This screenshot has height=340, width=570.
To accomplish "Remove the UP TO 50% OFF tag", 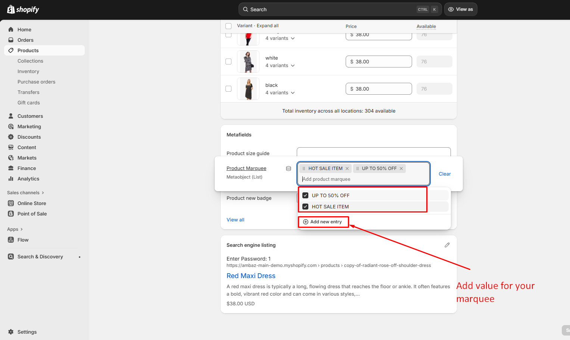I will point(401,169).
